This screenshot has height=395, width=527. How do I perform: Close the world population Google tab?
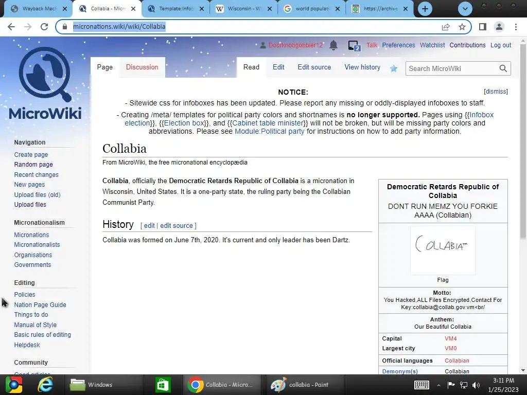(x=338, y=9)
